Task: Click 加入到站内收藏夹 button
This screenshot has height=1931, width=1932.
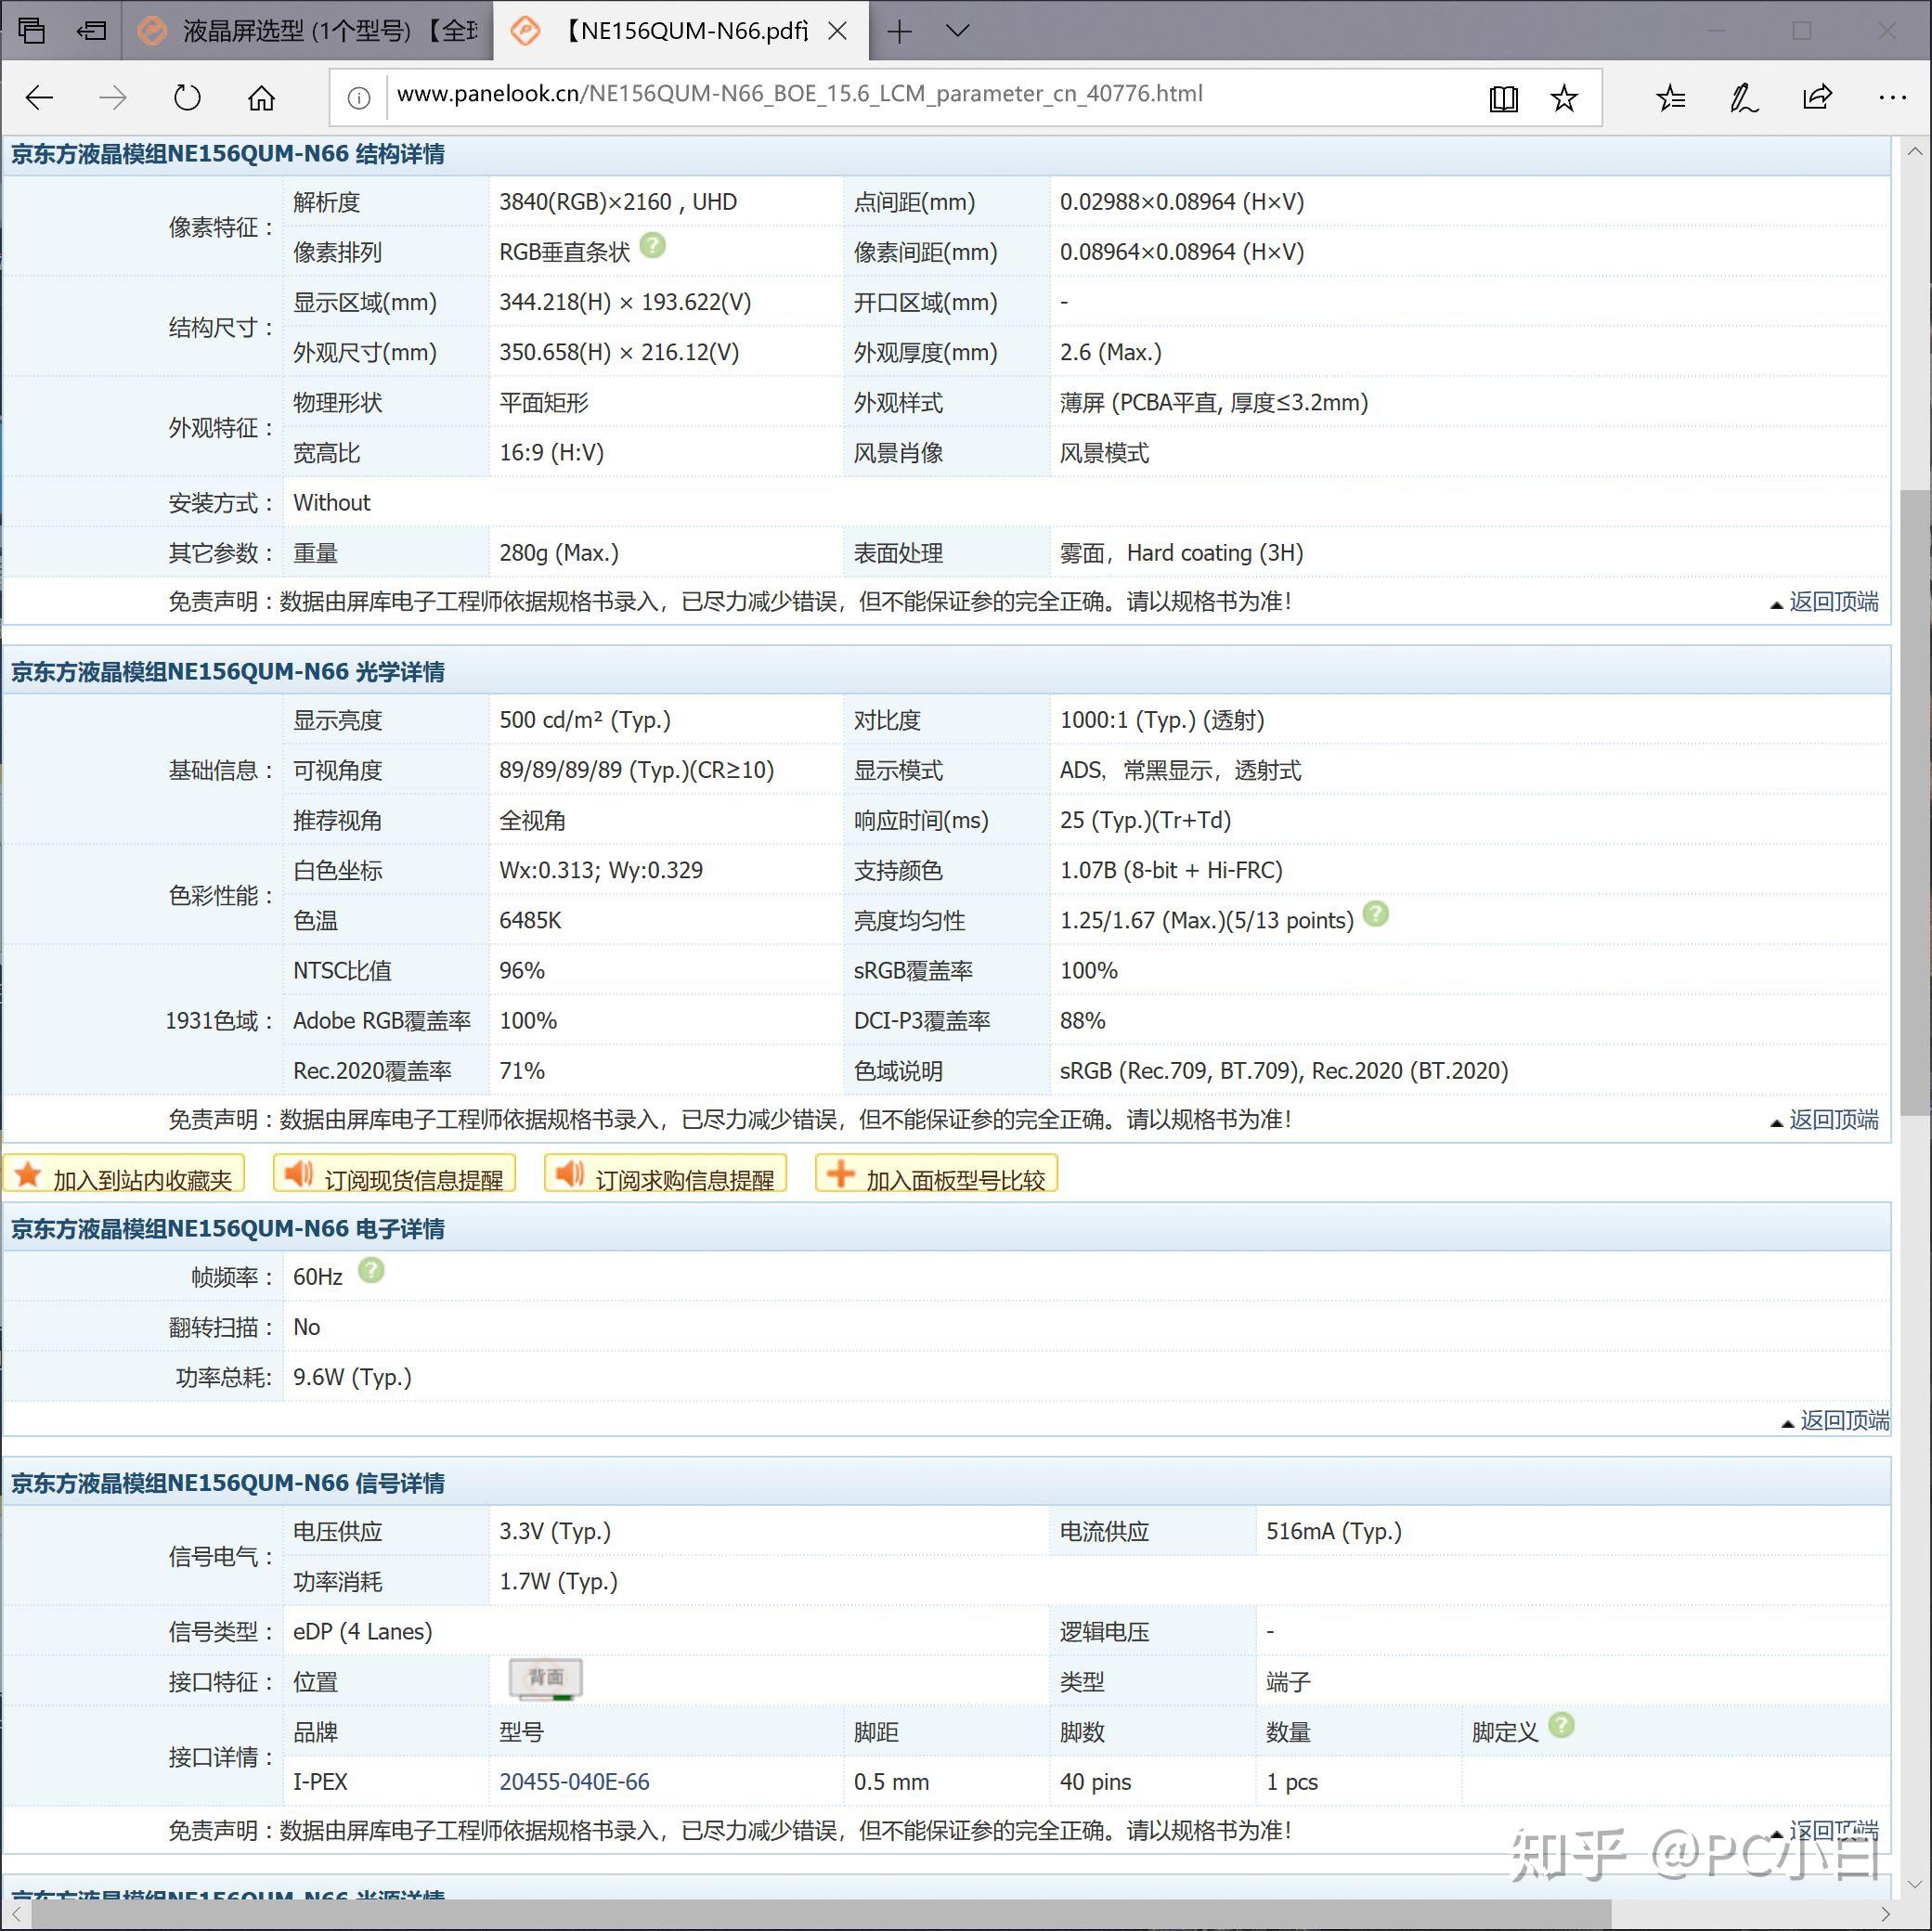Action: [125, 1176]
